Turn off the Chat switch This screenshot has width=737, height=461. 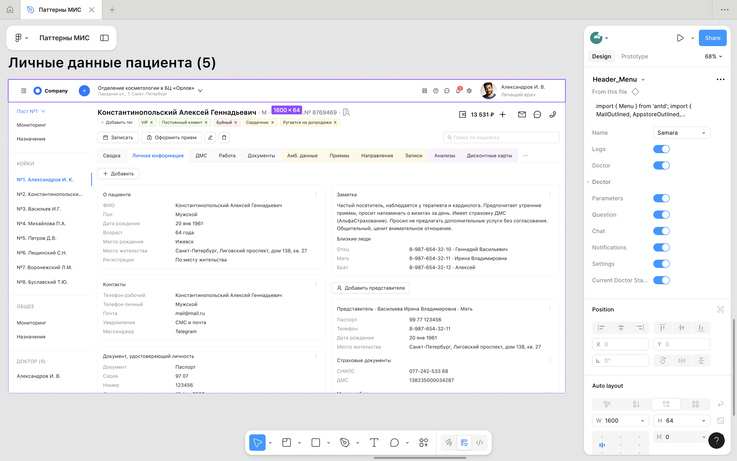(x=661, y=231)
